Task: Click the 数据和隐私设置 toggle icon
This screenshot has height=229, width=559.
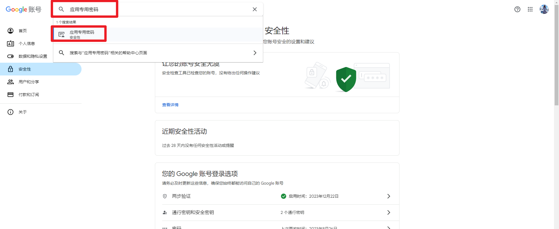Action: (10, 56)
